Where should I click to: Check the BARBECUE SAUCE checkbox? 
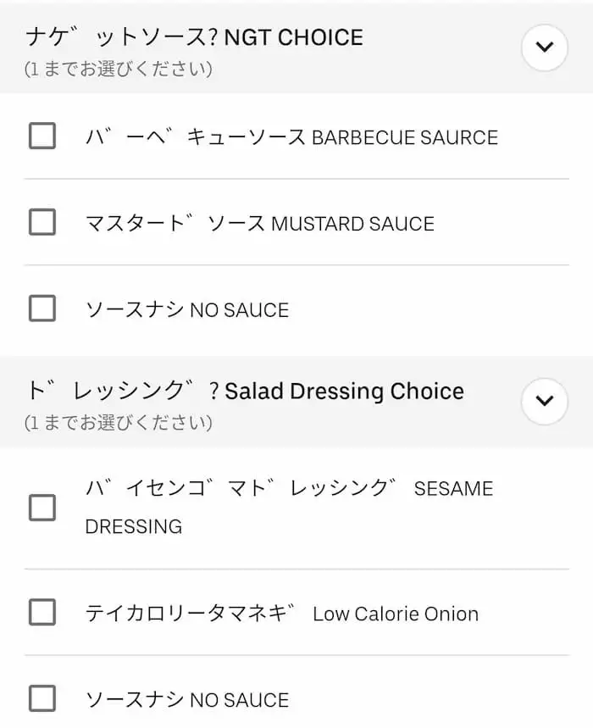[x=42, y=136]
